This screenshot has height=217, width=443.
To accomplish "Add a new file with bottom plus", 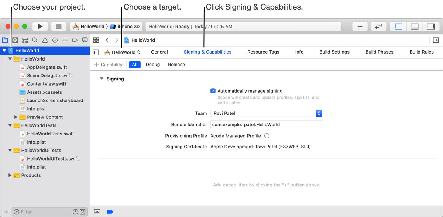I will (x=6, y=212).
